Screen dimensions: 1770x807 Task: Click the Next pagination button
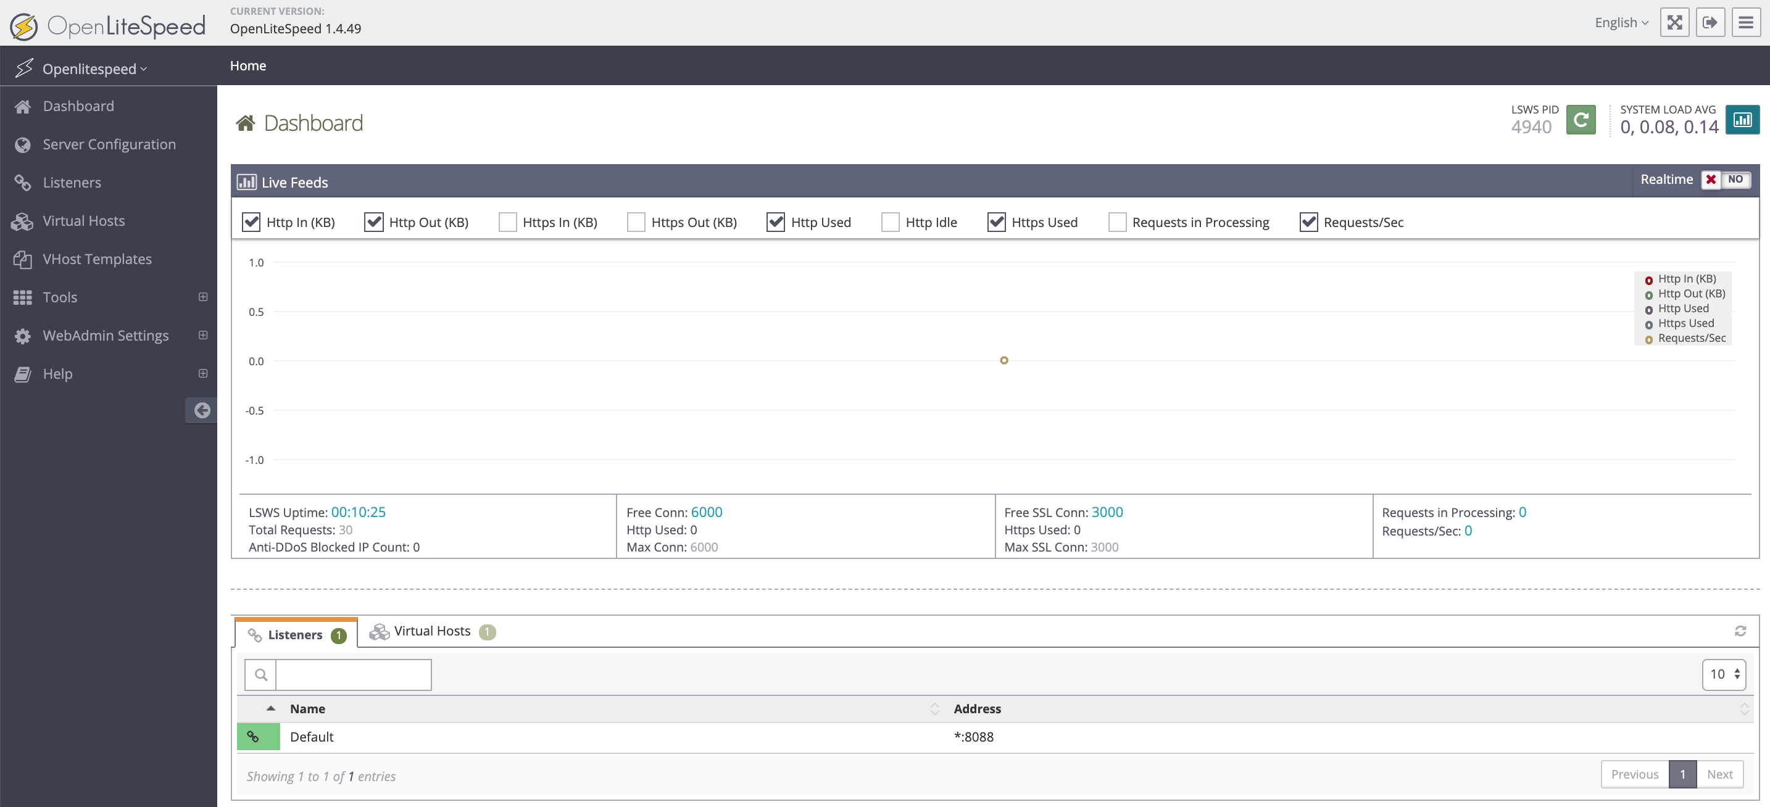1719,774
